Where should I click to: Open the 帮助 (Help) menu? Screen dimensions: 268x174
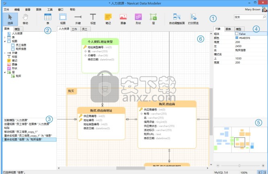73,10
